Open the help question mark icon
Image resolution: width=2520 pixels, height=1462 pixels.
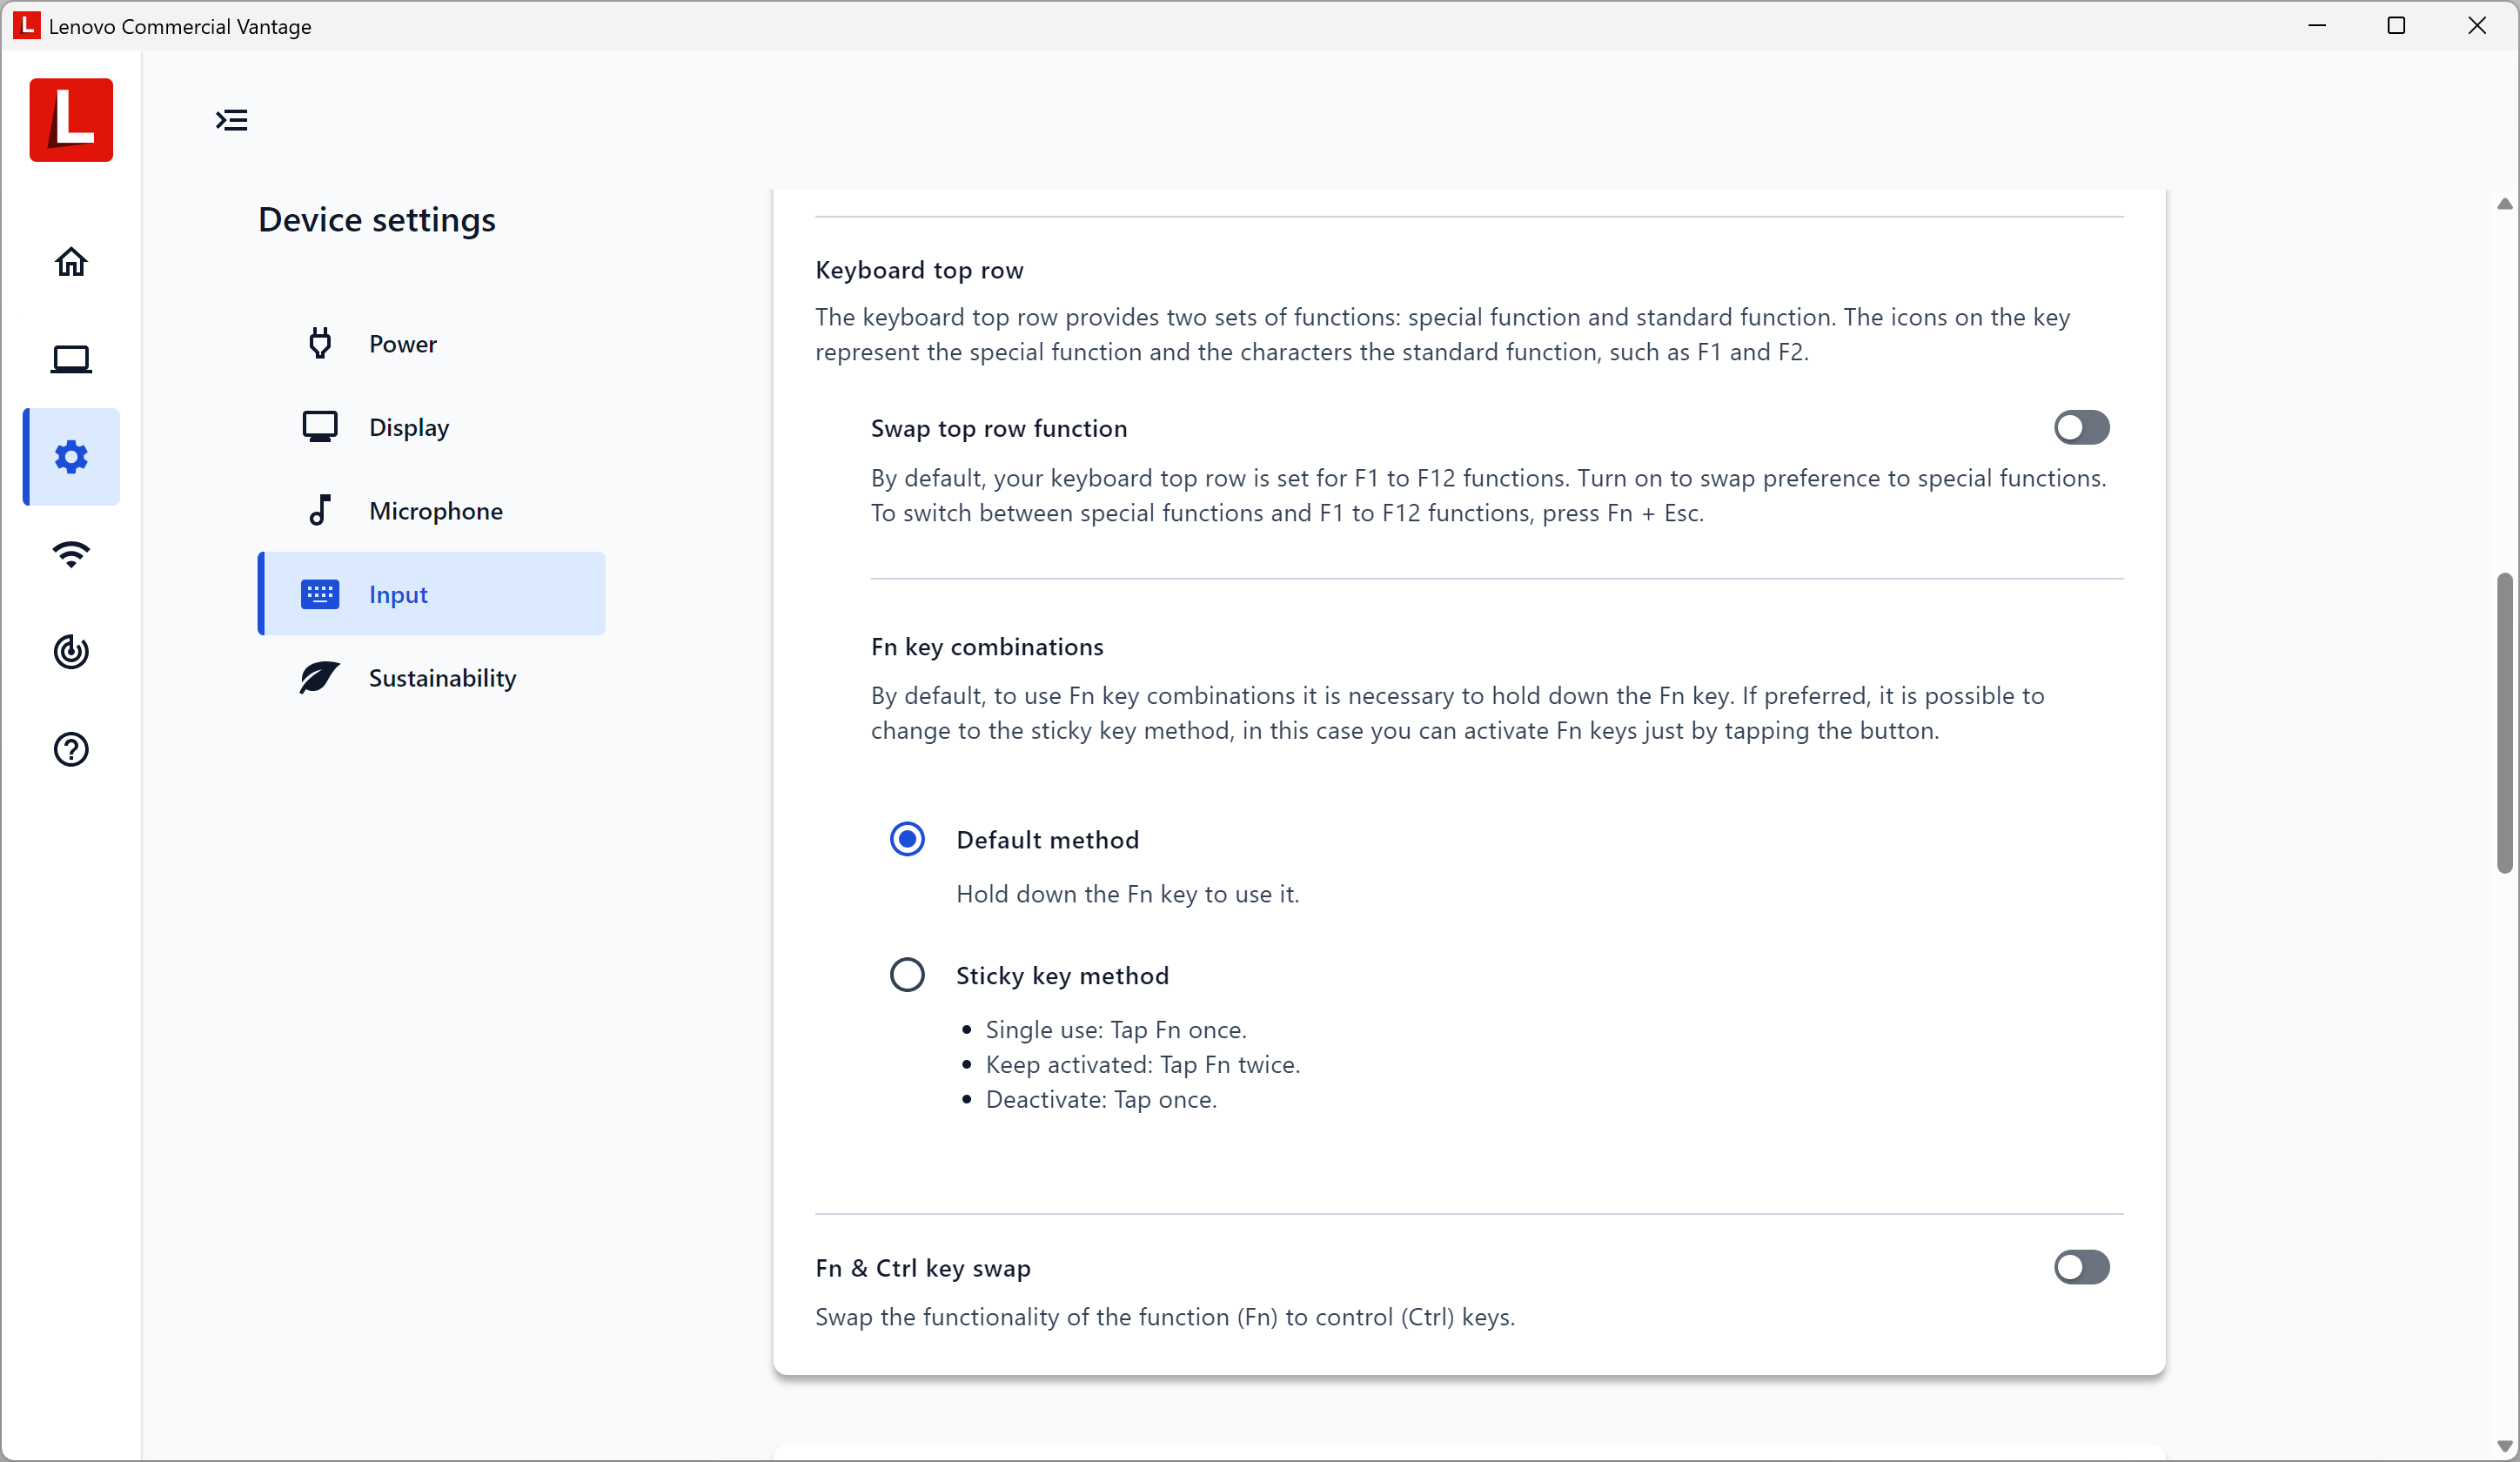[x=71, y=749]
